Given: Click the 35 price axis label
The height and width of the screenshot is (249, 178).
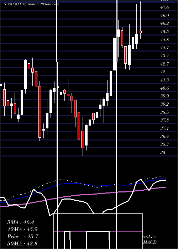Looking at the screenshot, I should point(163,152).
